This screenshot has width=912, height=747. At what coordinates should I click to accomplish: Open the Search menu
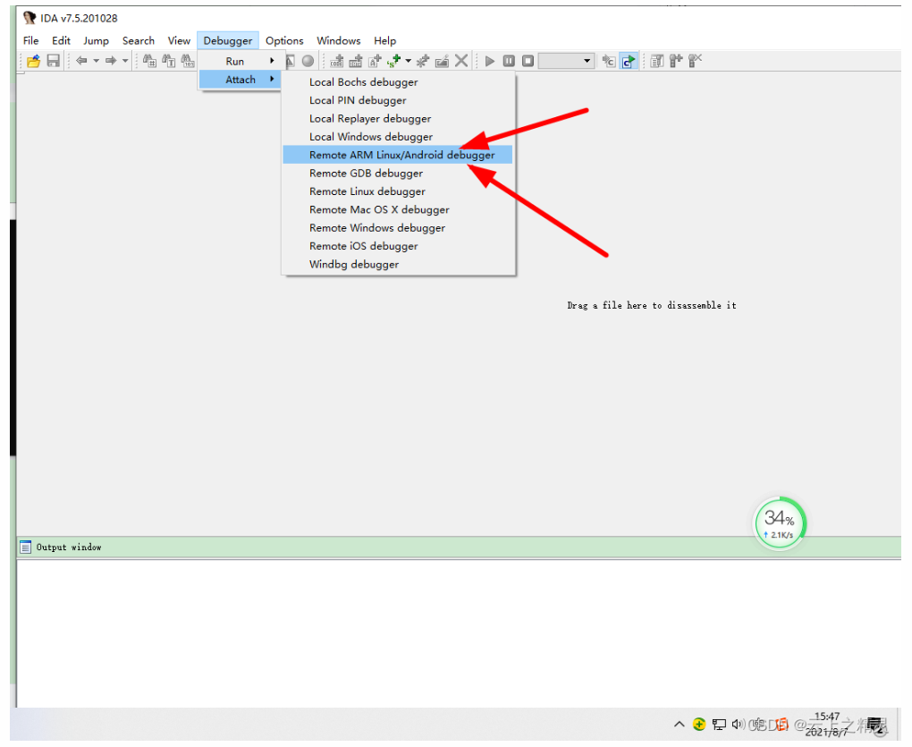tap(139, 41)
